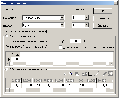Click the pencil edit toolbar icon
The image size is (119, 98).
coord(104,74)
